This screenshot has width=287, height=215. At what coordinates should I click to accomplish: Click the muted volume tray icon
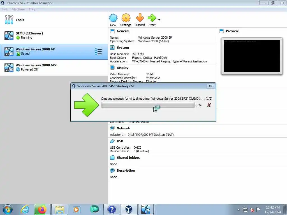coord(252,210)
